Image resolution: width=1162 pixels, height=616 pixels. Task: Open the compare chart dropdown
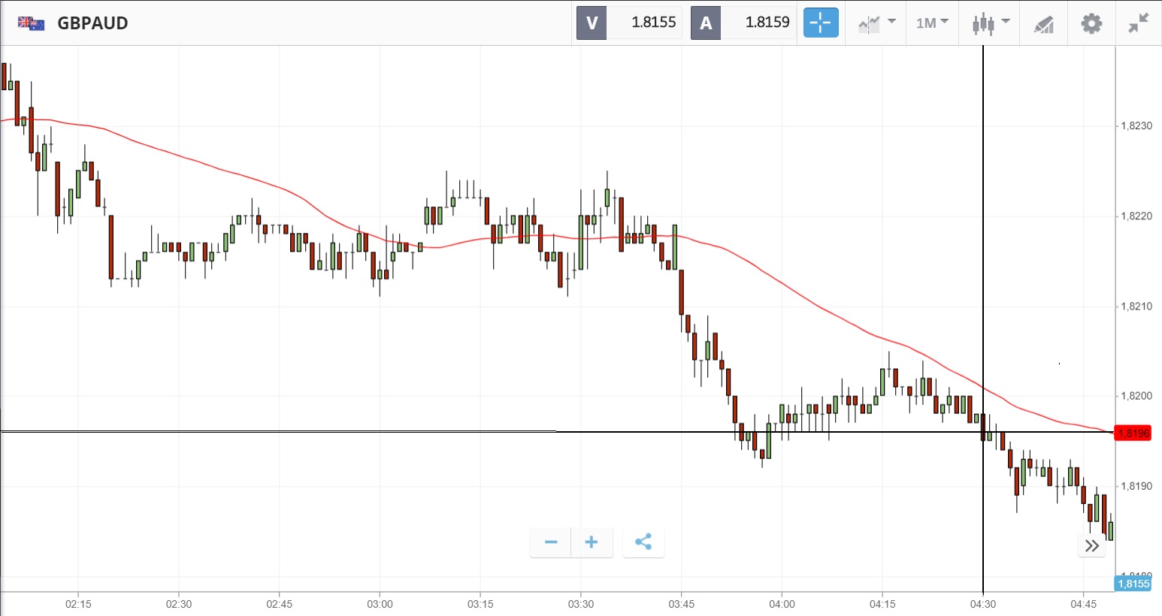coord(876,23)
